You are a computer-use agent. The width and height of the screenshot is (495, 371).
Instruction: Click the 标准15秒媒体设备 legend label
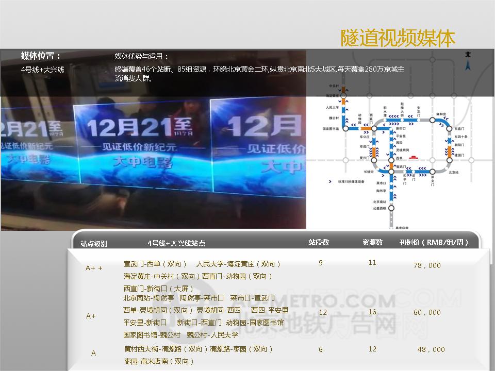tap(351, 182)
